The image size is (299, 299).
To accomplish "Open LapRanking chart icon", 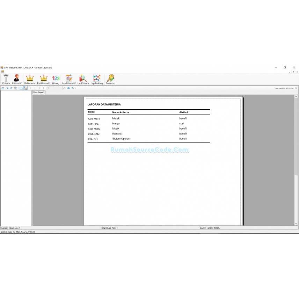I will point(97,79).
